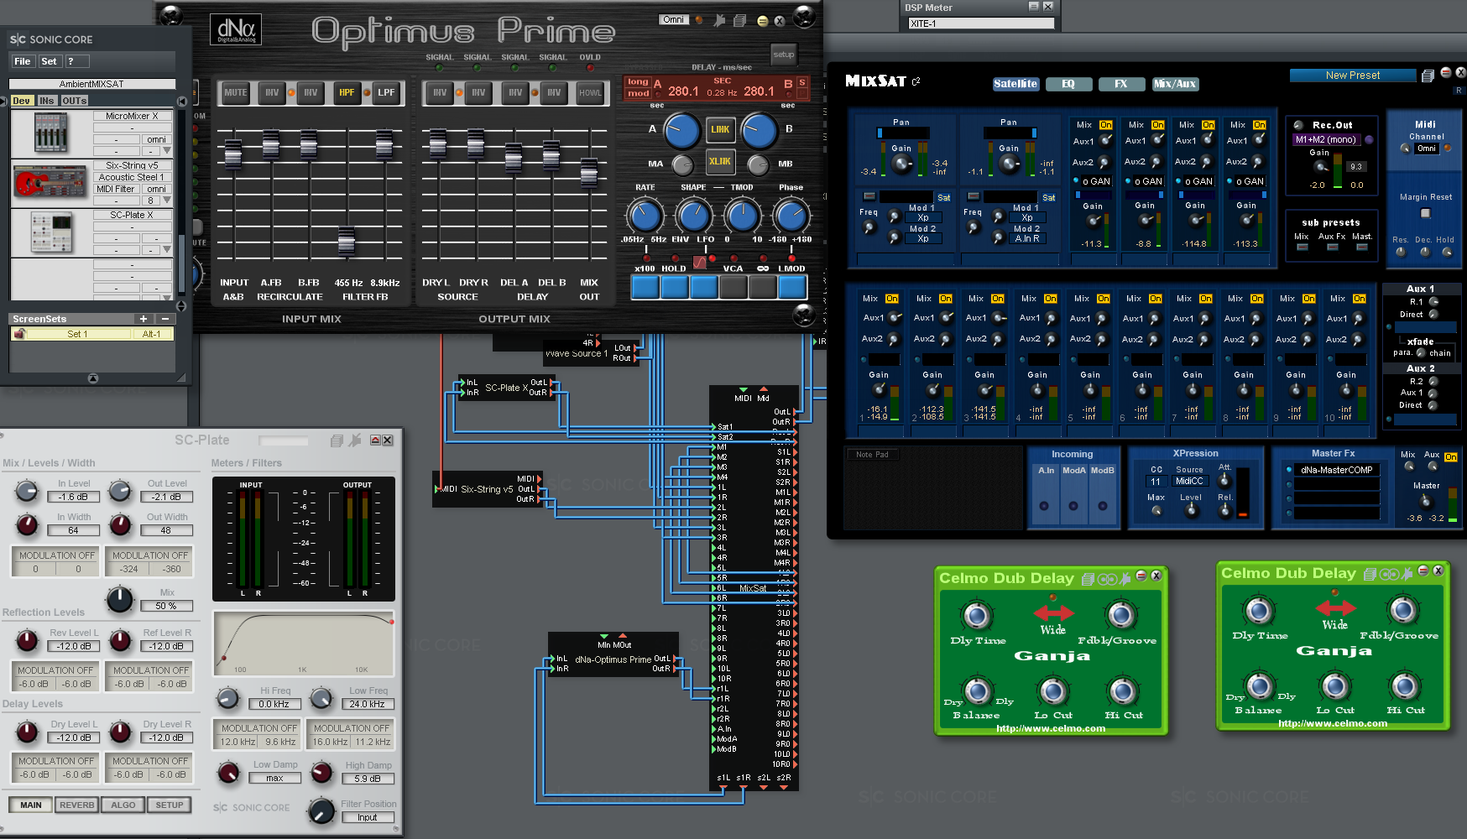Image resolution: width=1467 pixels, height=839 pixels.
Task: Add a new ScreenSet with plus button
Action: click(144, 319)
